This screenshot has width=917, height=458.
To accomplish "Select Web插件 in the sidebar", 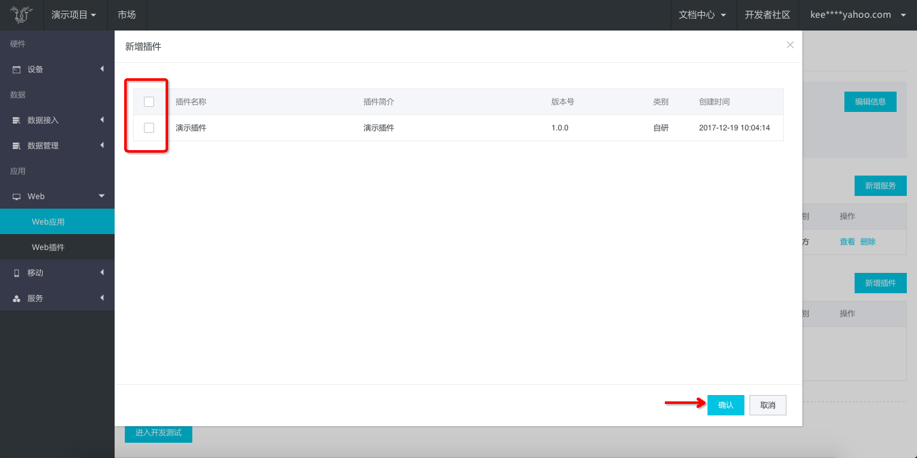I will tap(48, 247).
